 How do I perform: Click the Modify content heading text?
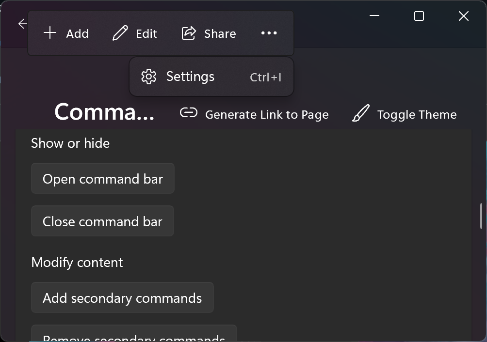coord(77,263)
